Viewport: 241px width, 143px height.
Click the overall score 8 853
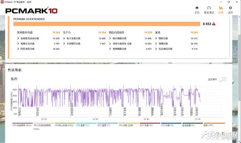tap(207, 24)
